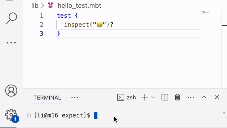Open terminal views and more actions menu
The image size is (227, 128).
(191, 97)
